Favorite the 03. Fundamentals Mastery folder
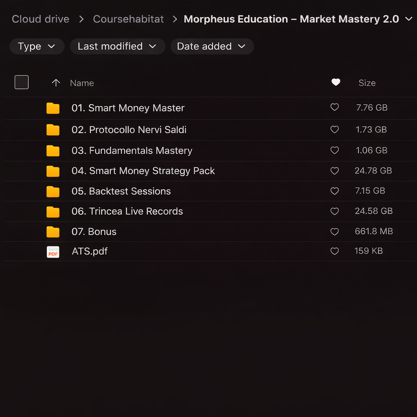This screenshot has height=417, width=417. [x=334, y=151]
